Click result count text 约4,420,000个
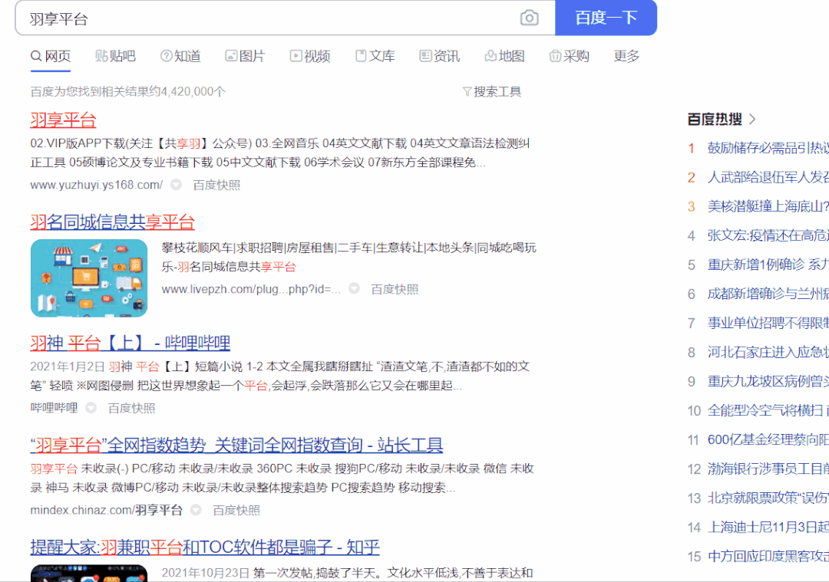This screenshot has width=829, height=582. (x=187, y=91)
